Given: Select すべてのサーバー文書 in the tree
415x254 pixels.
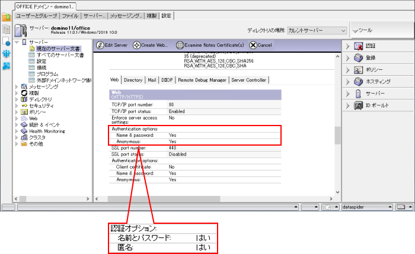Looking at the screenshot, I should click(x=59, y=54).
